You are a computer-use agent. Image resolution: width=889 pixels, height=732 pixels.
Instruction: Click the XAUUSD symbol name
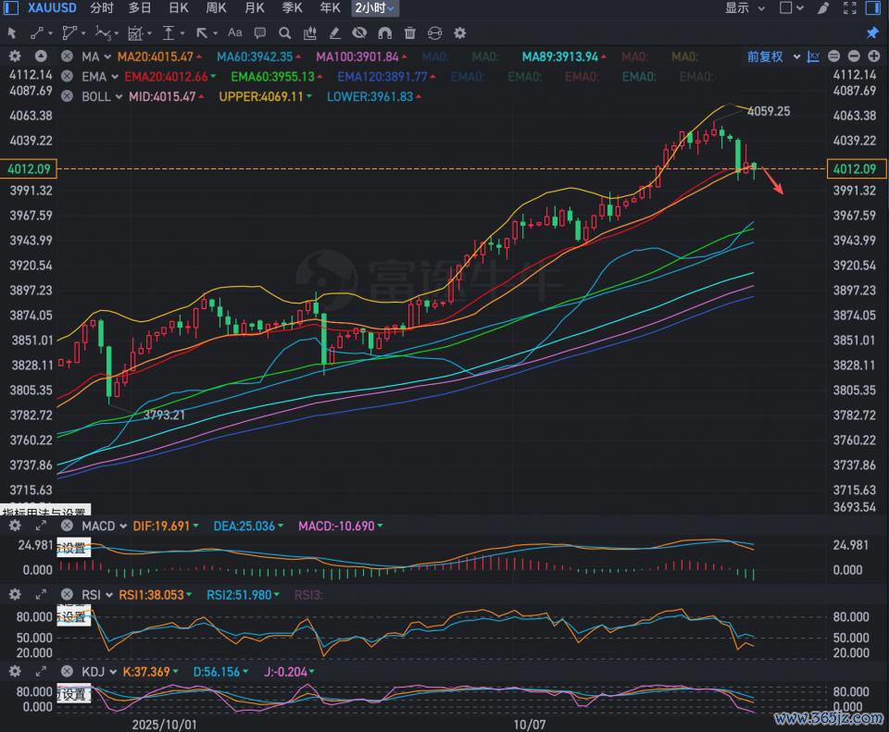click(51, 8)
